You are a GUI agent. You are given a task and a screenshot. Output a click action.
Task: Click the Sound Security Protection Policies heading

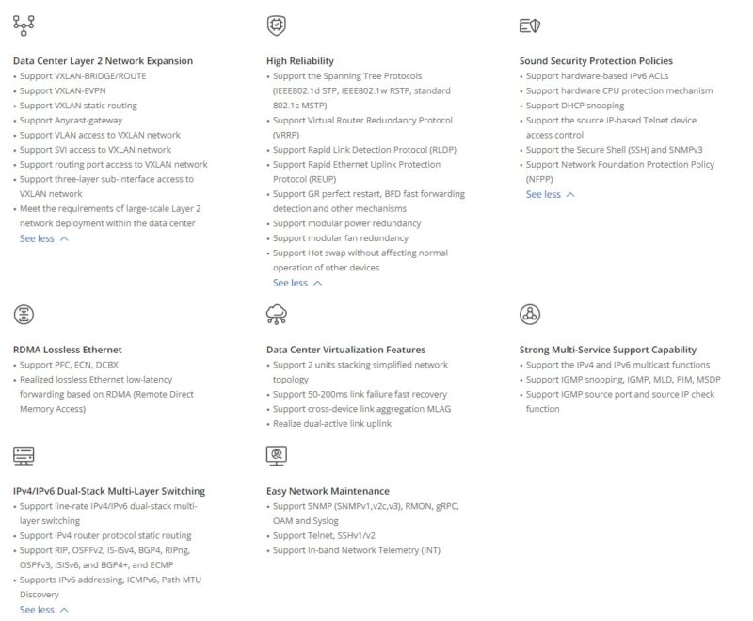coord(596,61)
